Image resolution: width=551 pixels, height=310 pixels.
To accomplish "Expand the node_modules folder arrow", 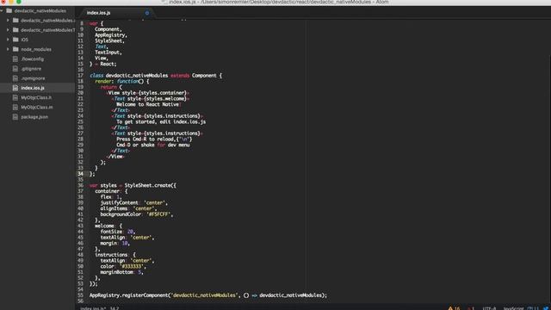I will coord(8,49).
